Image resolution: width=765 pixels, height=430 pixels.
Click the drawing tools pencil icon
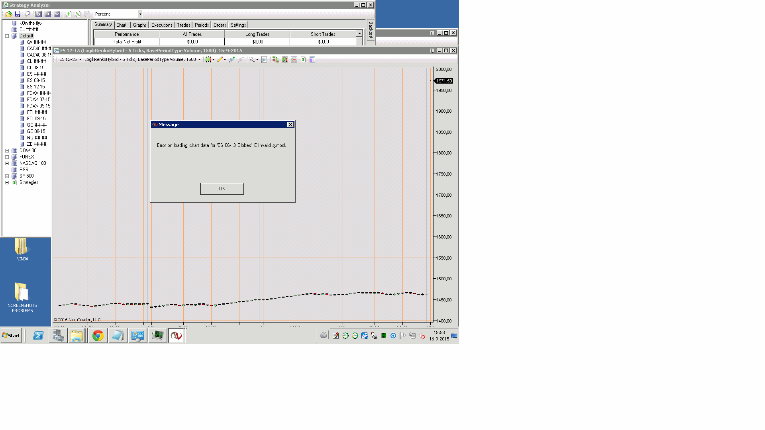220,59
